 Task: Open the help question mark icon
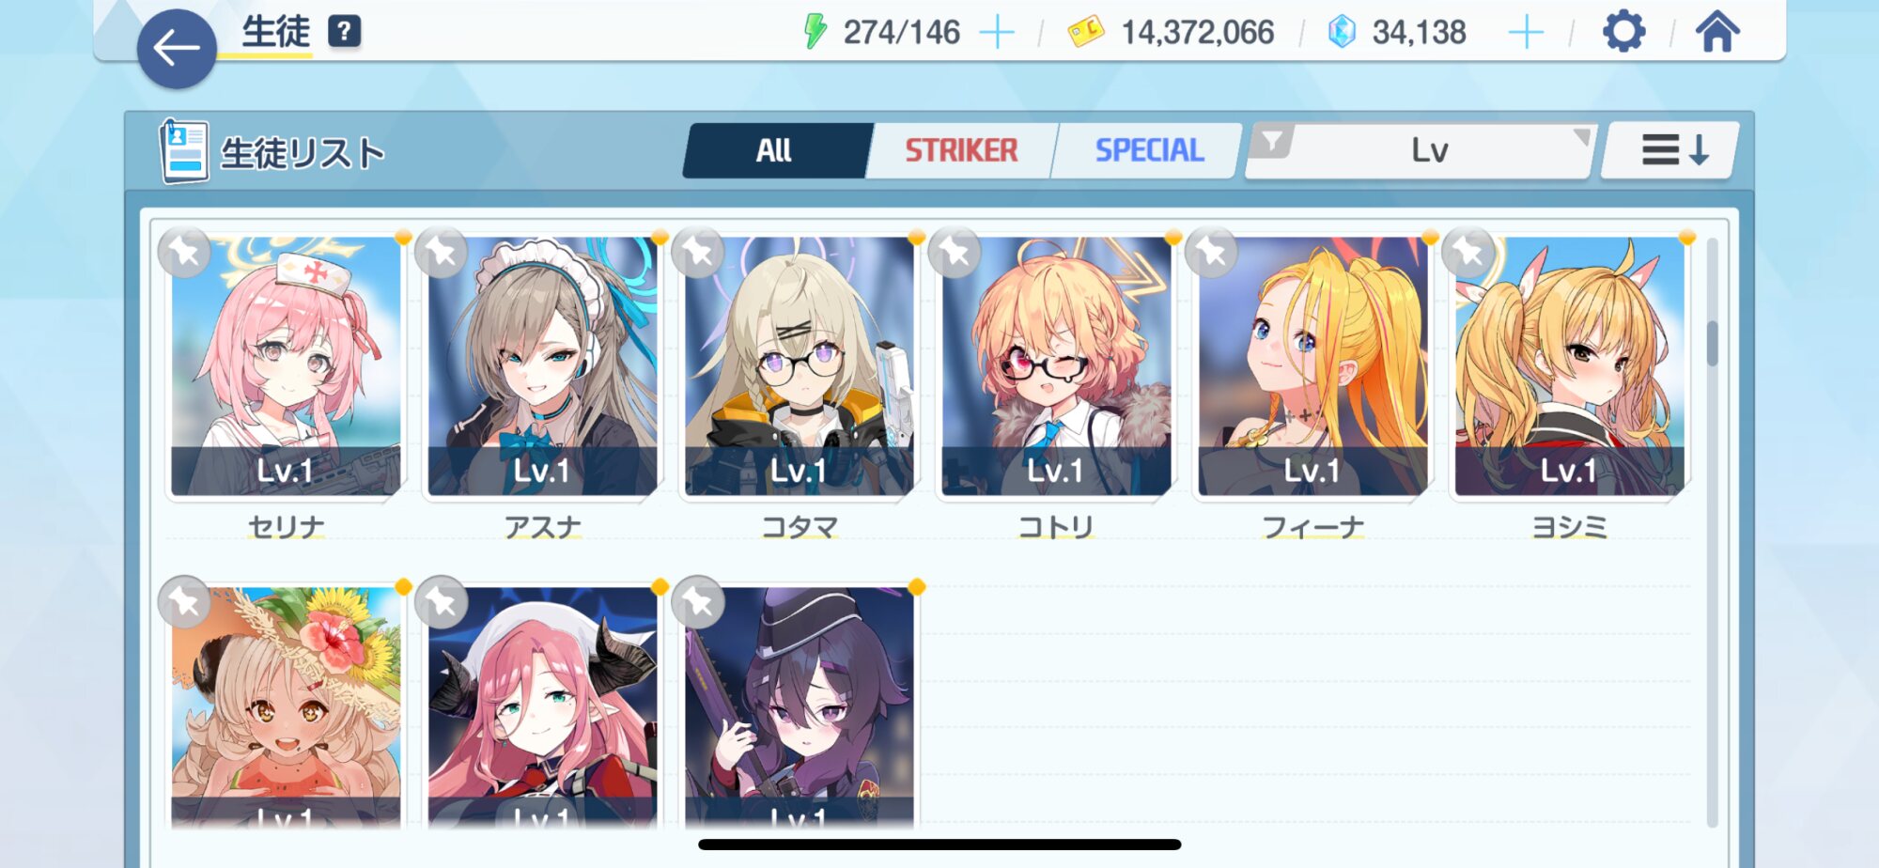344,32
